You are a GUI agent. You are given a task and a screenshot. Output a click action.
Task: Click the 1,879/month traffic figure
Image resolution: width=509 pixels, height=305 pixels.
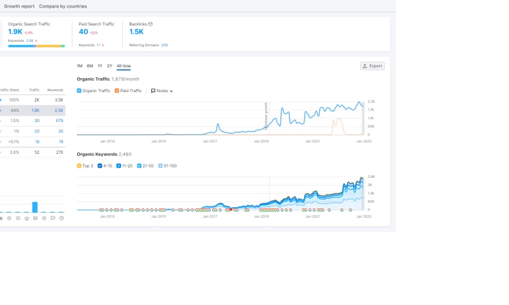tap(125, 79)
